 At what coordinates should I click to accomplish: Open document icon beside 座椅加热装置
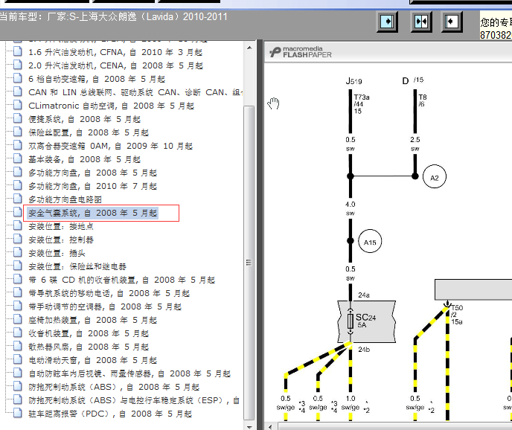coord(18,320)
